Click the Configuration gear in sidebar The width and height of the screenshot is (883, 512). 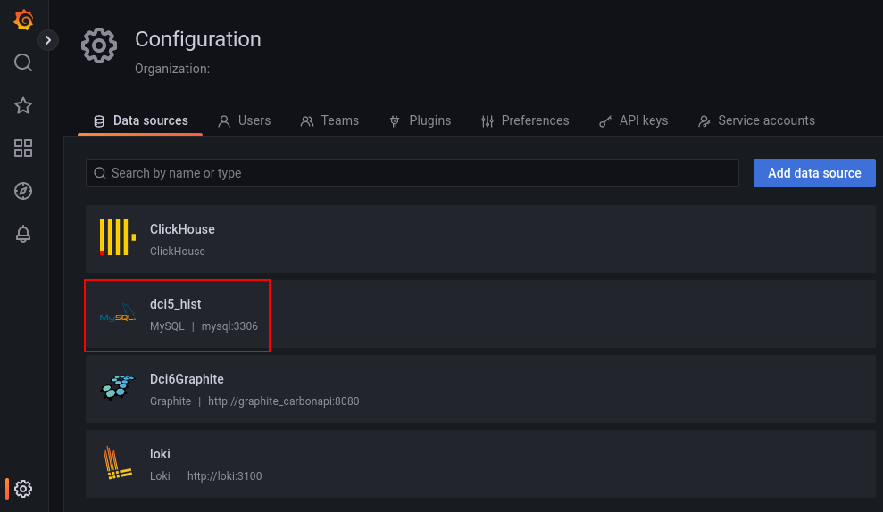(23, 489)
